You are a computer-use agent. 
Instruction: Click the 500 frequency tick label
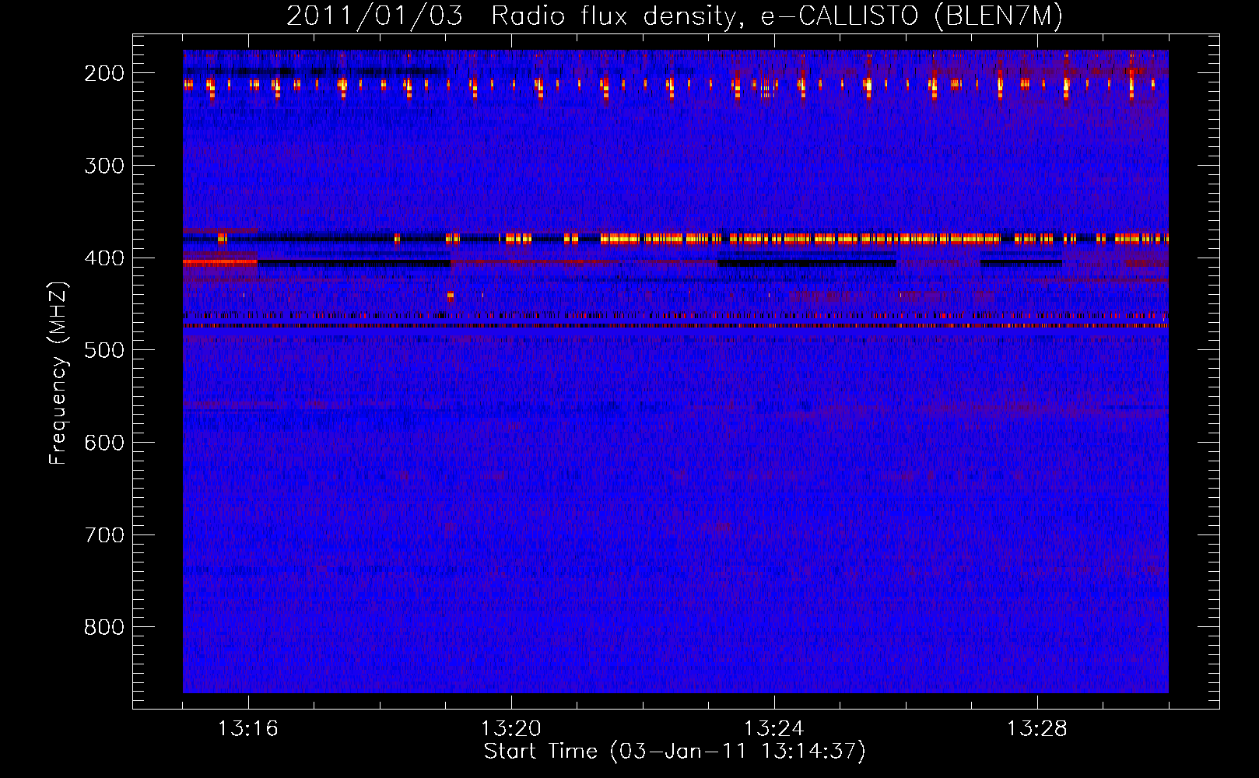(x=104, y=350)
